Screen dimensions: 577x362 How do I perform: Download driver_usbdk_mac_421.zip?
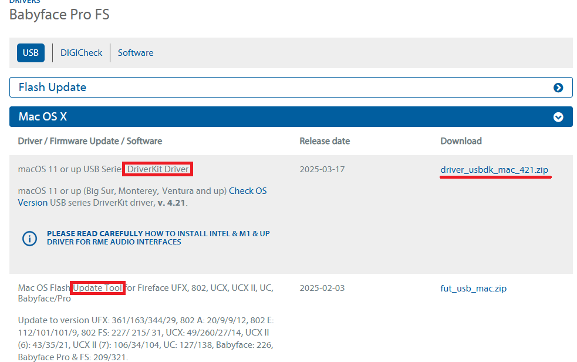(x=494, y=170)
